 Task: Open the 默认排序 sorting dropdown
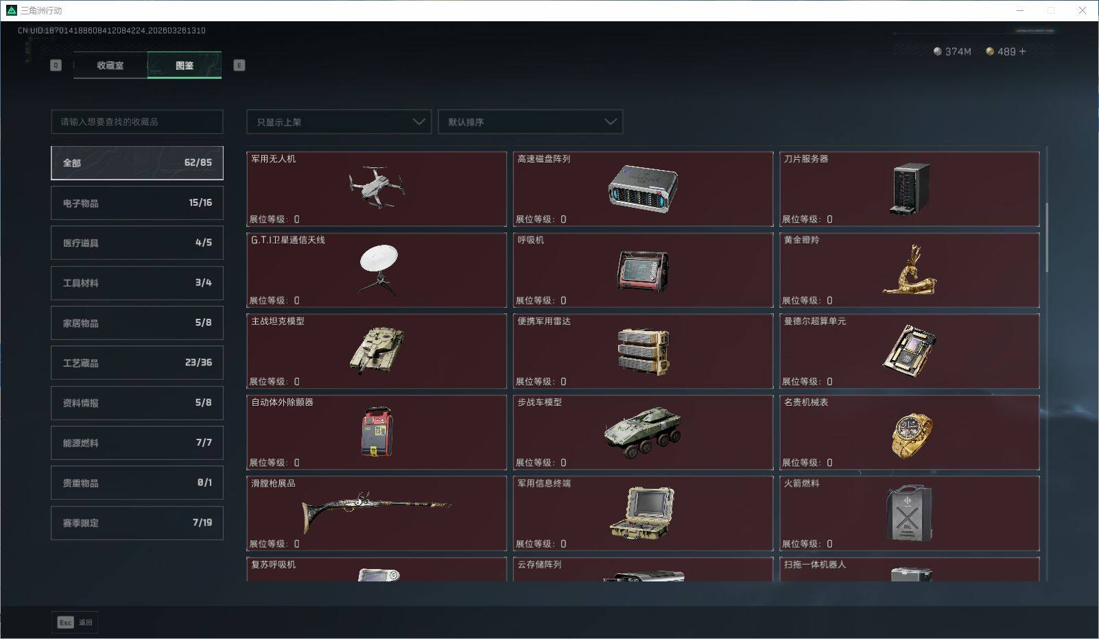click(530, 121)
